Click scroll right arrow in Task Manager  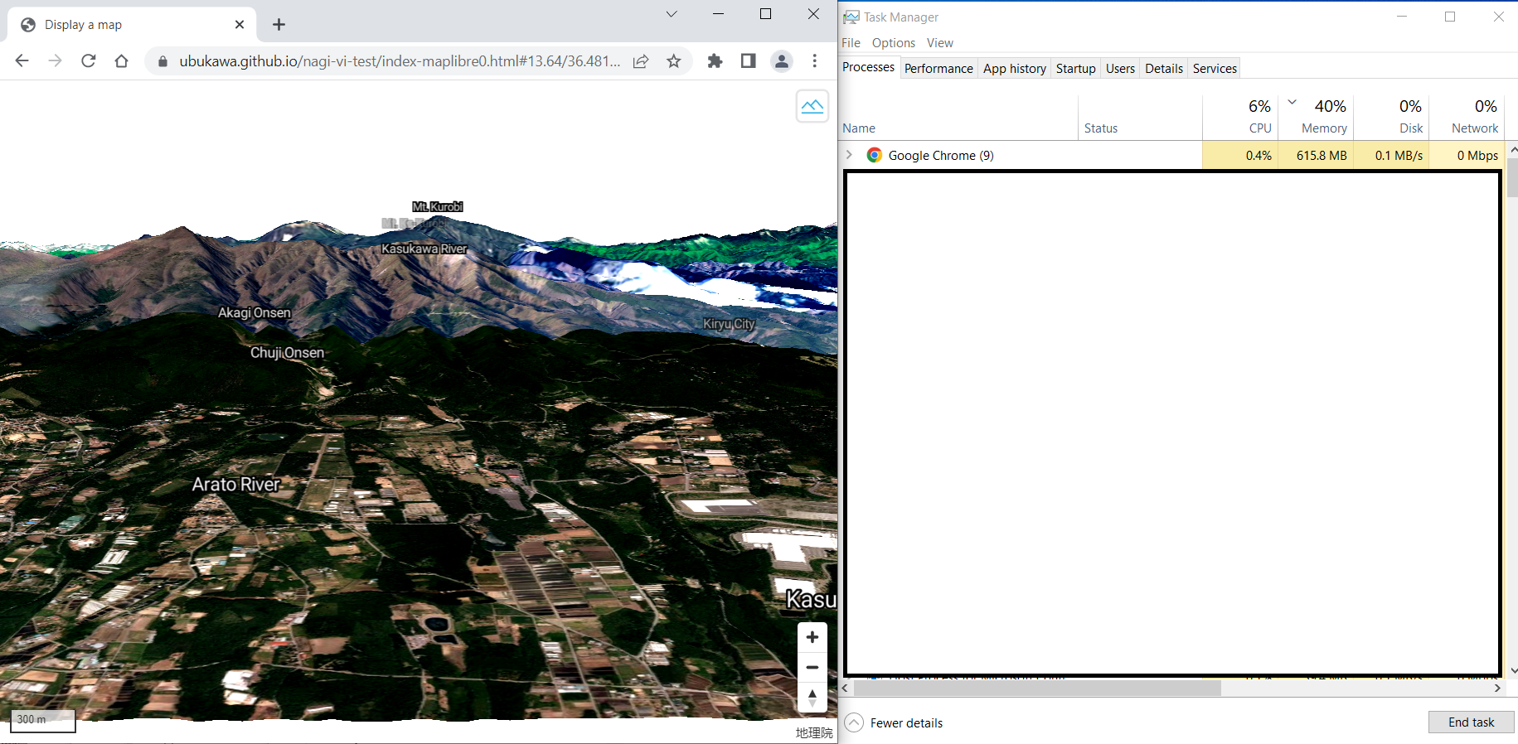tap(1497, 688)
